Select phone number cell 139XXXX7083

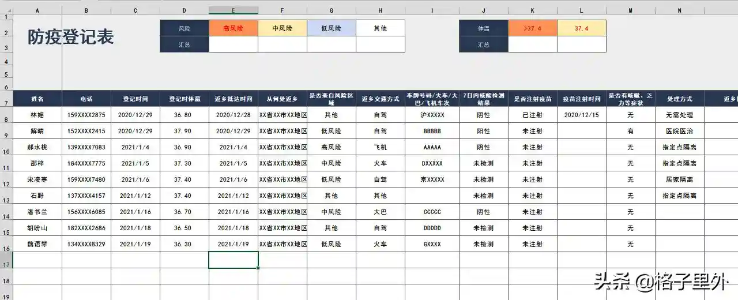click(86, 147)
